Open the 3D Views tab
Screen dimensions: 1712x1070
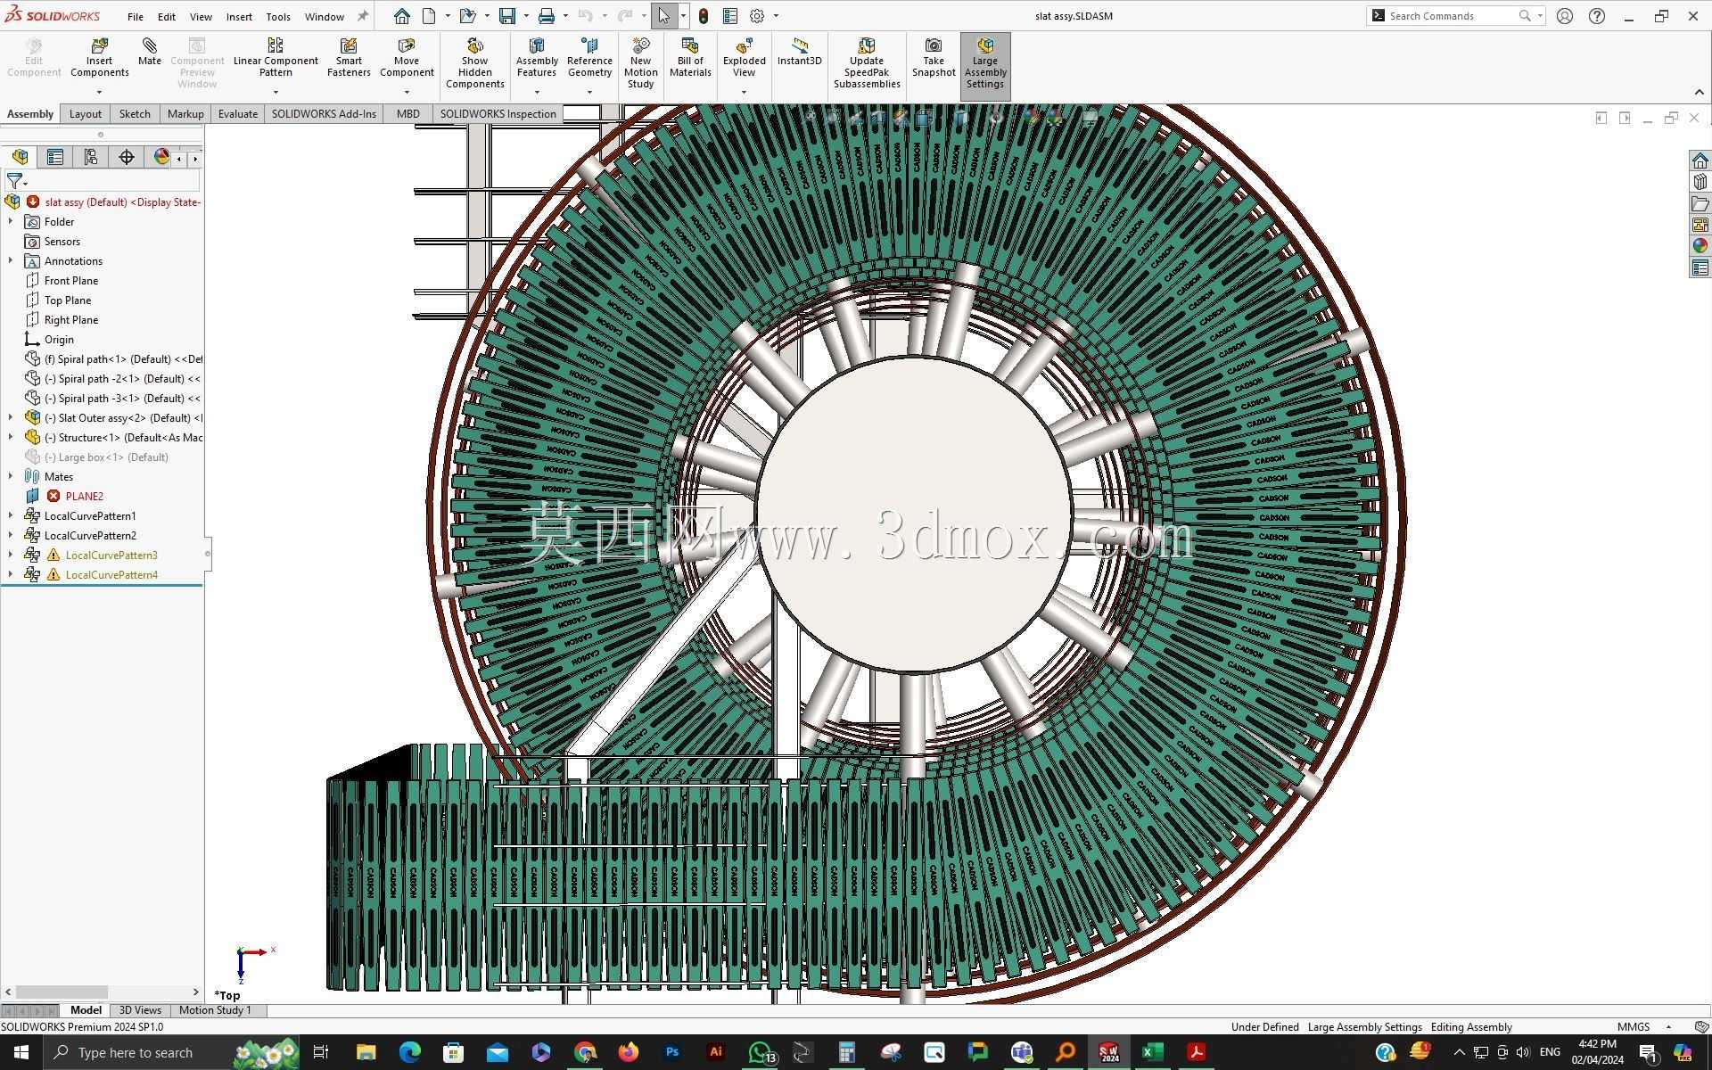[140, 1010]
